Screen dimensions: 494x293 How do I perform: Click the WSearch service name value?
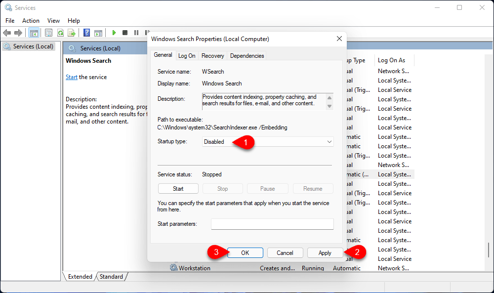pos(213,72)
